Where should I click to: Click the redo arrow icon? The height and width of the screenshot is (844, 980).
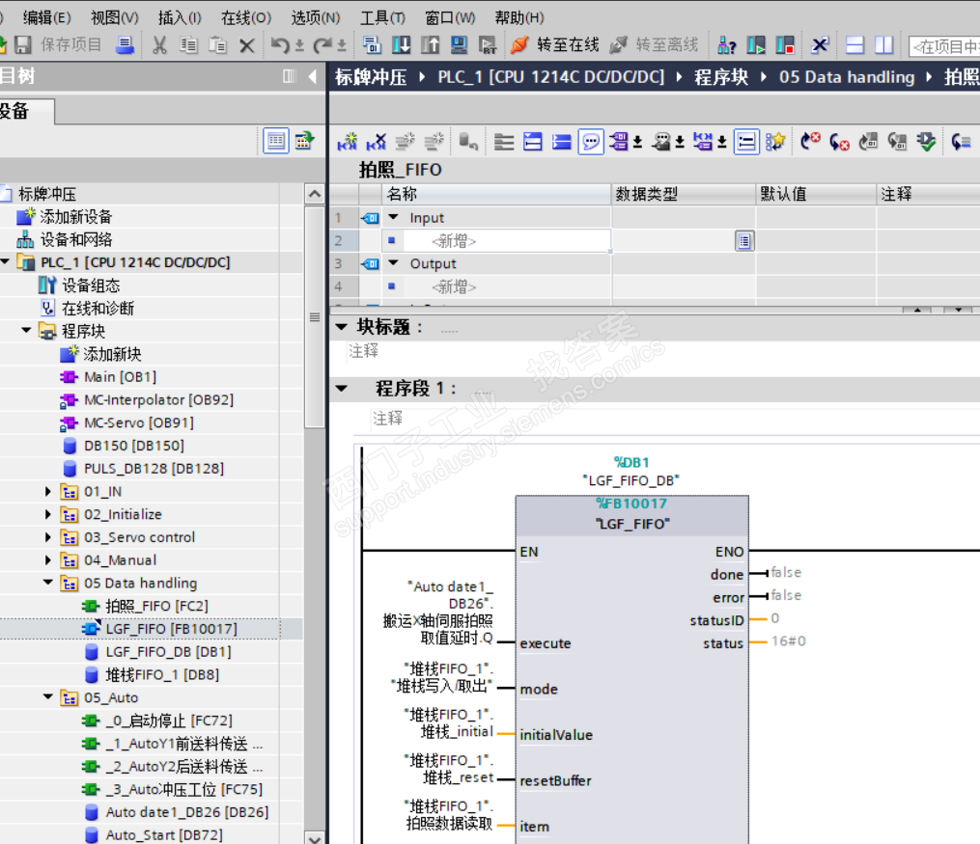click(322, 45)
